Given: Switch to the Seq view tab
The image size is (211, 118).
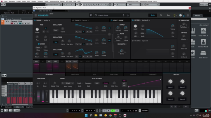Looking at the screenshot, I should coord(168,15).
